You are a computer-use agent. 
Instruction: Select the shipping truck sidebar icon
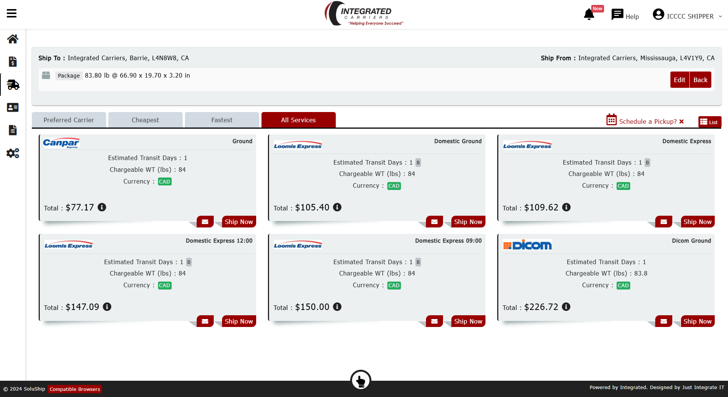pos(13,85)
